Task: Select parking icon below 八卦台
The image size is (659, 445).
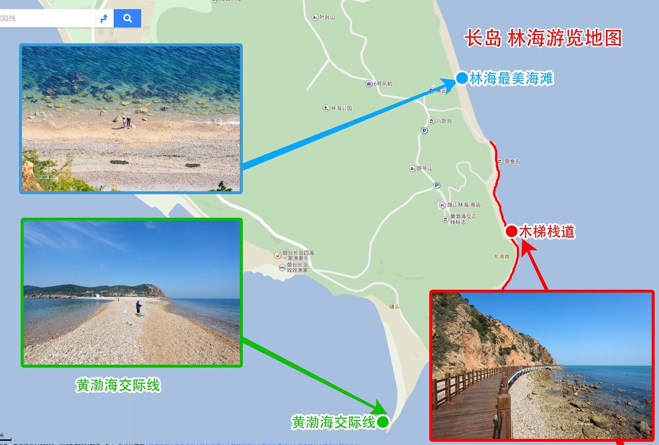Action: coord(424,131)
